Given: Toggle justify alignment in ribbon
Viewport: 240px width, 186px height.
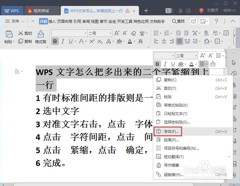Looking at the screenshot, I should coord(179,41).
